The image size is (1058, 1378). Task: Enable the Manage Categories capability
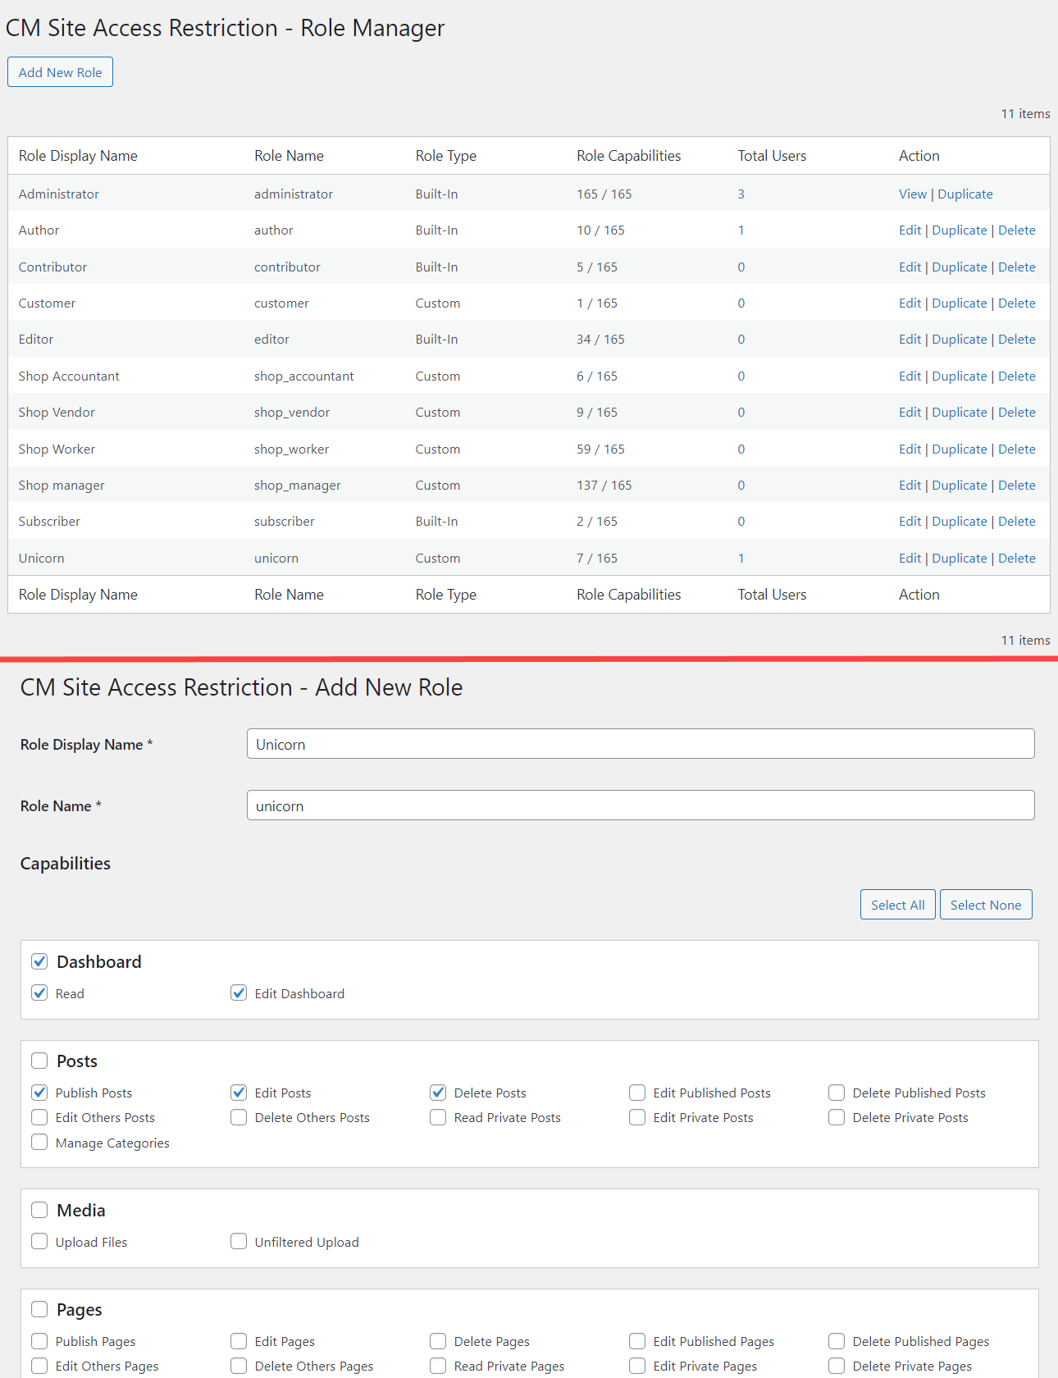click(x=39, y=1143)
